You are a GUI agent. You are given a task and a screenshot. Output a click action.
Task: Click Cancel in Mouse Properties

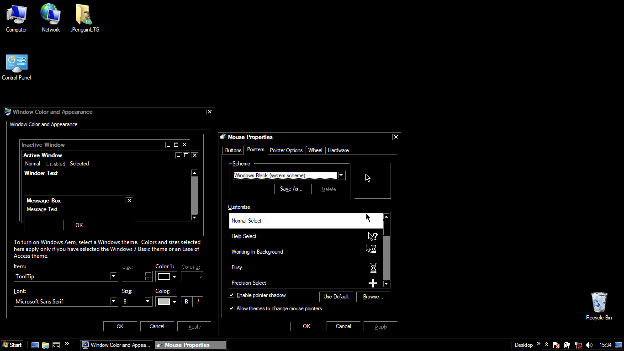344,326
